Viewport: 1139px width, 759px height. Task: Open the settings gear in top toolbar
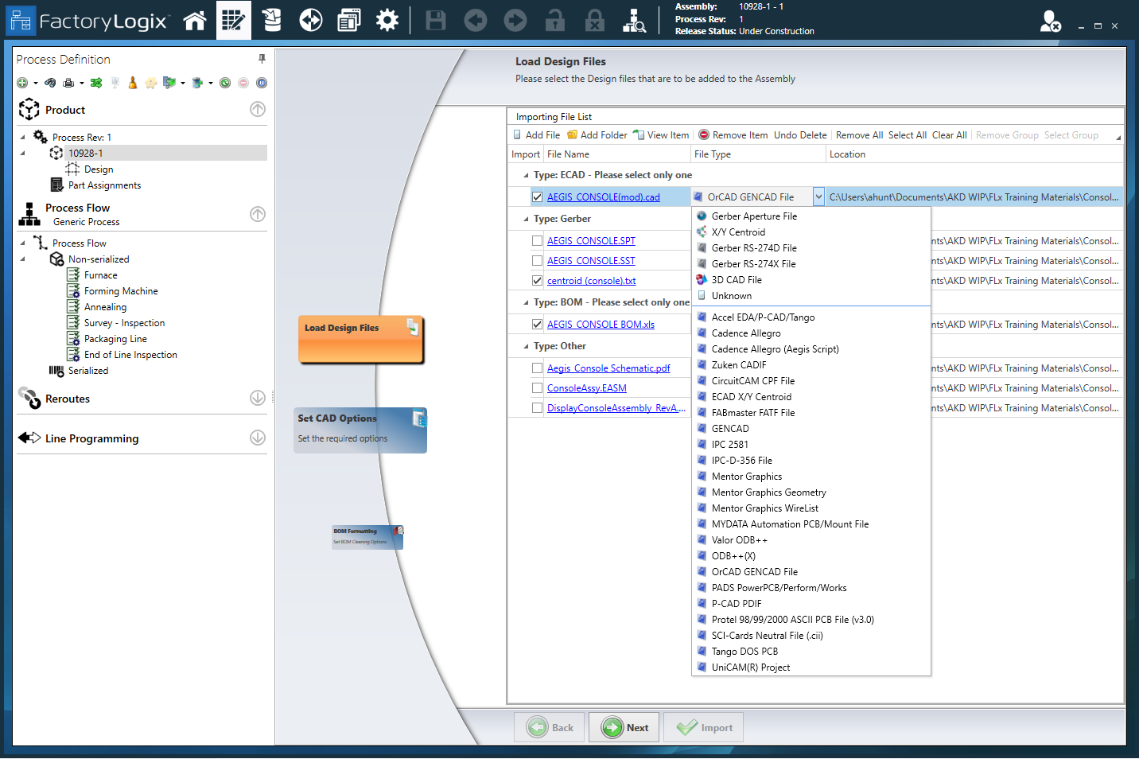[x=387, y=21]
